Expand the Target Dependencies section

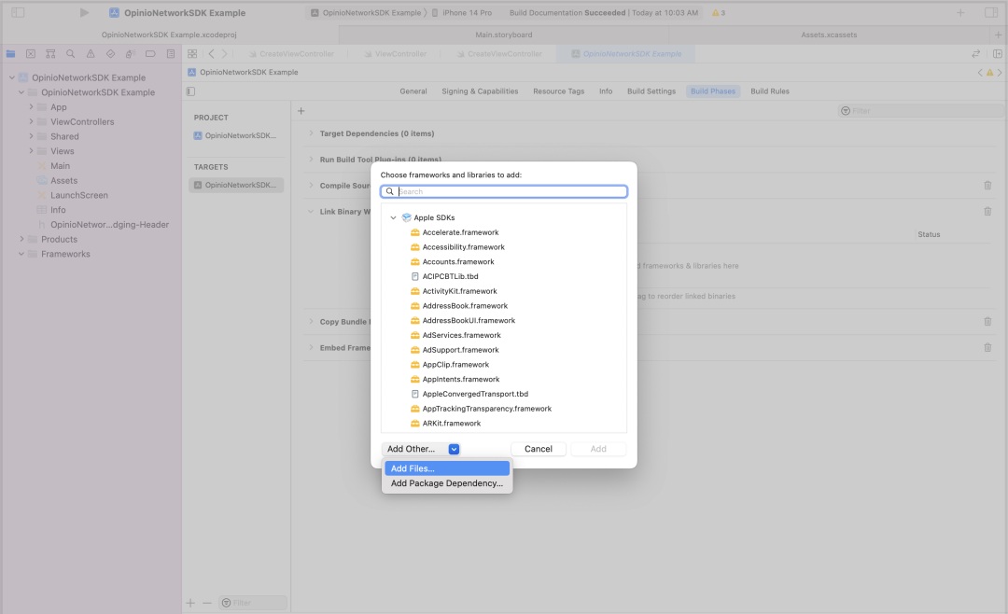[x=312, y=133]
